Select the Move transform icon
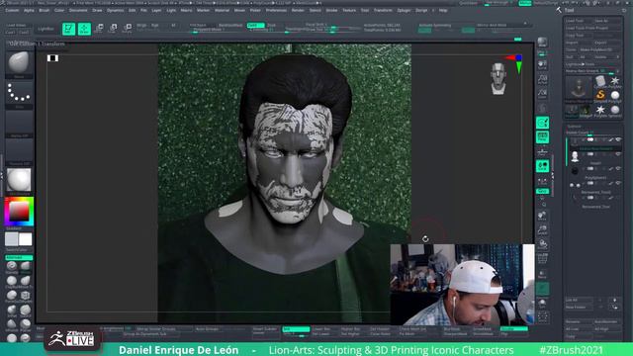This screenshot has width=633, height=356. 99,29
